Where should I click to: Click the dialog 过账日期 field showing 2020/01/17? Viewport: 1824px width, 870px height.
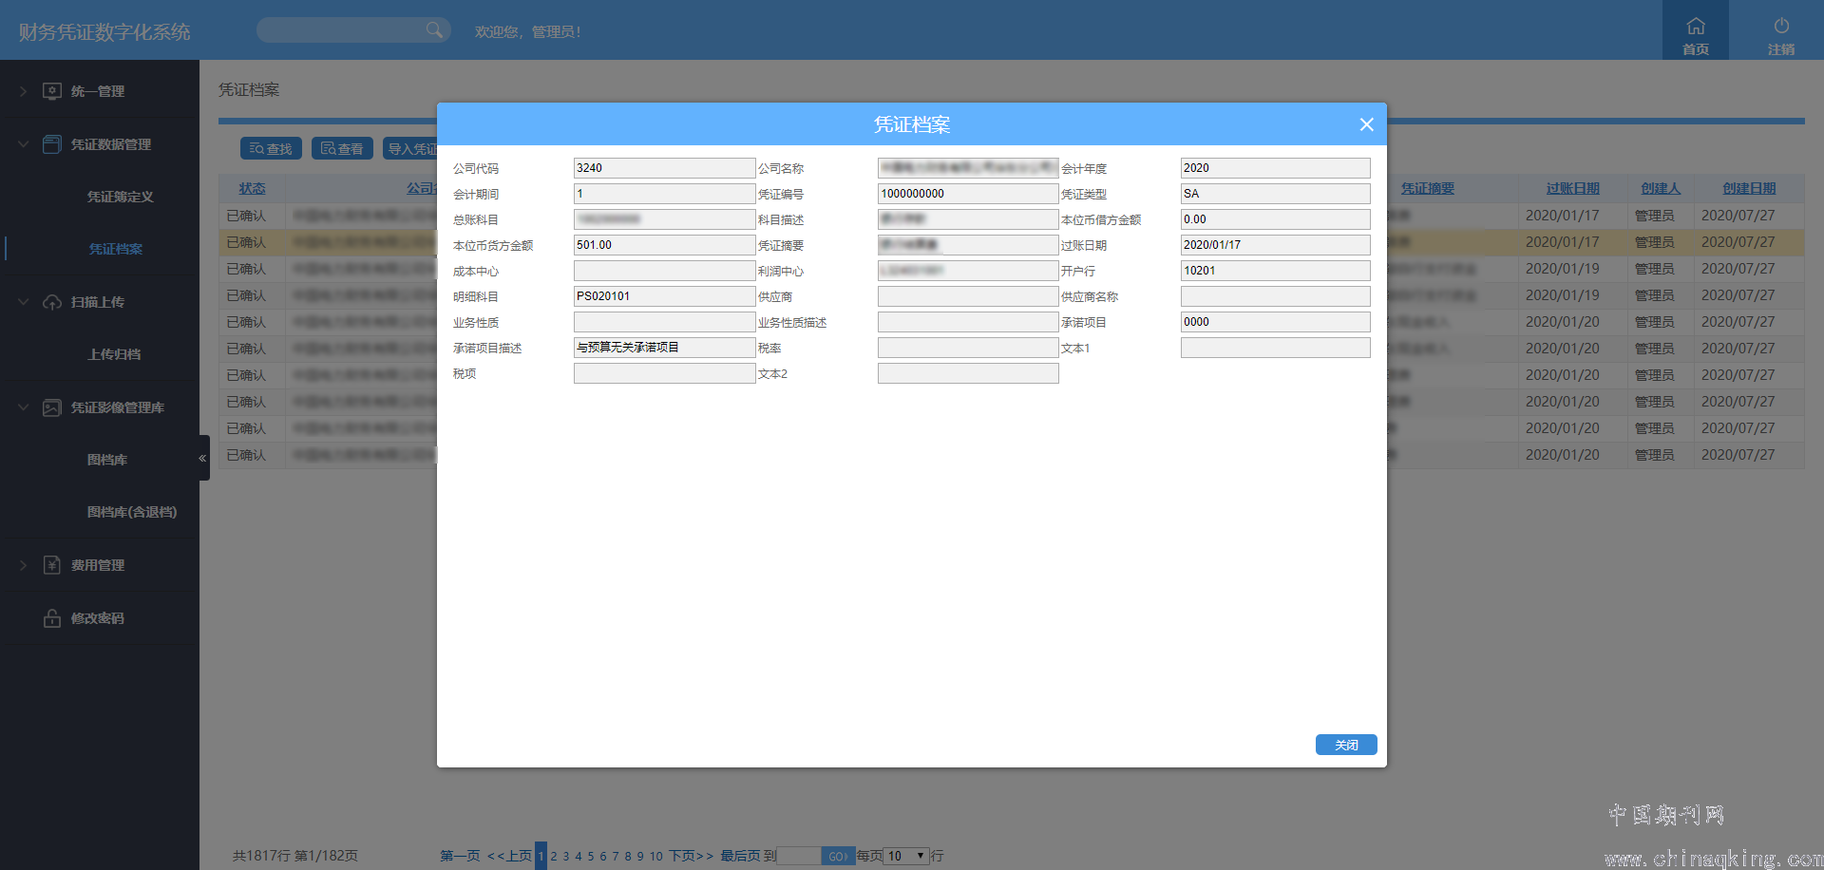1275,245
